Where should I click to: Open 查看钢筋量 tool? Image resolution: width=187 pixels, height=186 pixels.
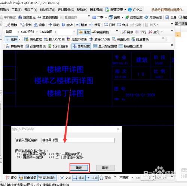coord(48,17)
